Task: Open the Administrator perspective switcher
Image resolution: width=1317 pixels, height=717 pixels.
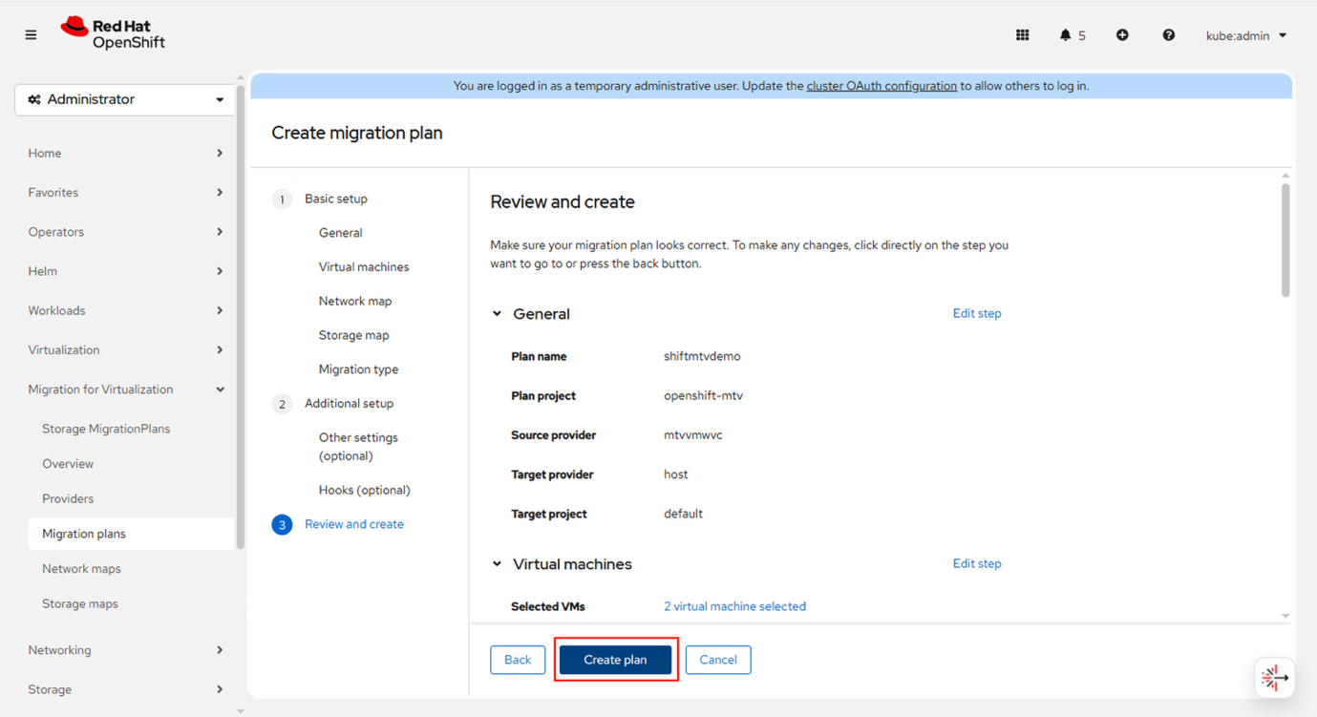Action: pos(125,99)
